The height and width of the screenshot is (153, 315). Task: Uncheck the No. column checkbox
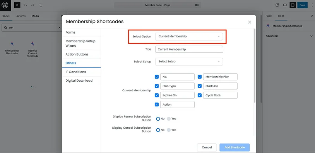(x=157, y=77)
